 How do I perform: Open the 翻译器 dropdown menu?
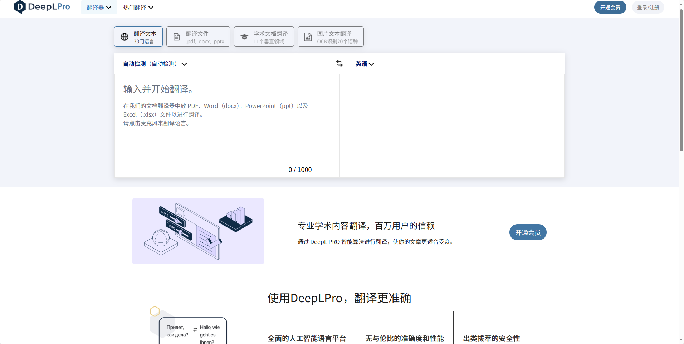(99, 7)
